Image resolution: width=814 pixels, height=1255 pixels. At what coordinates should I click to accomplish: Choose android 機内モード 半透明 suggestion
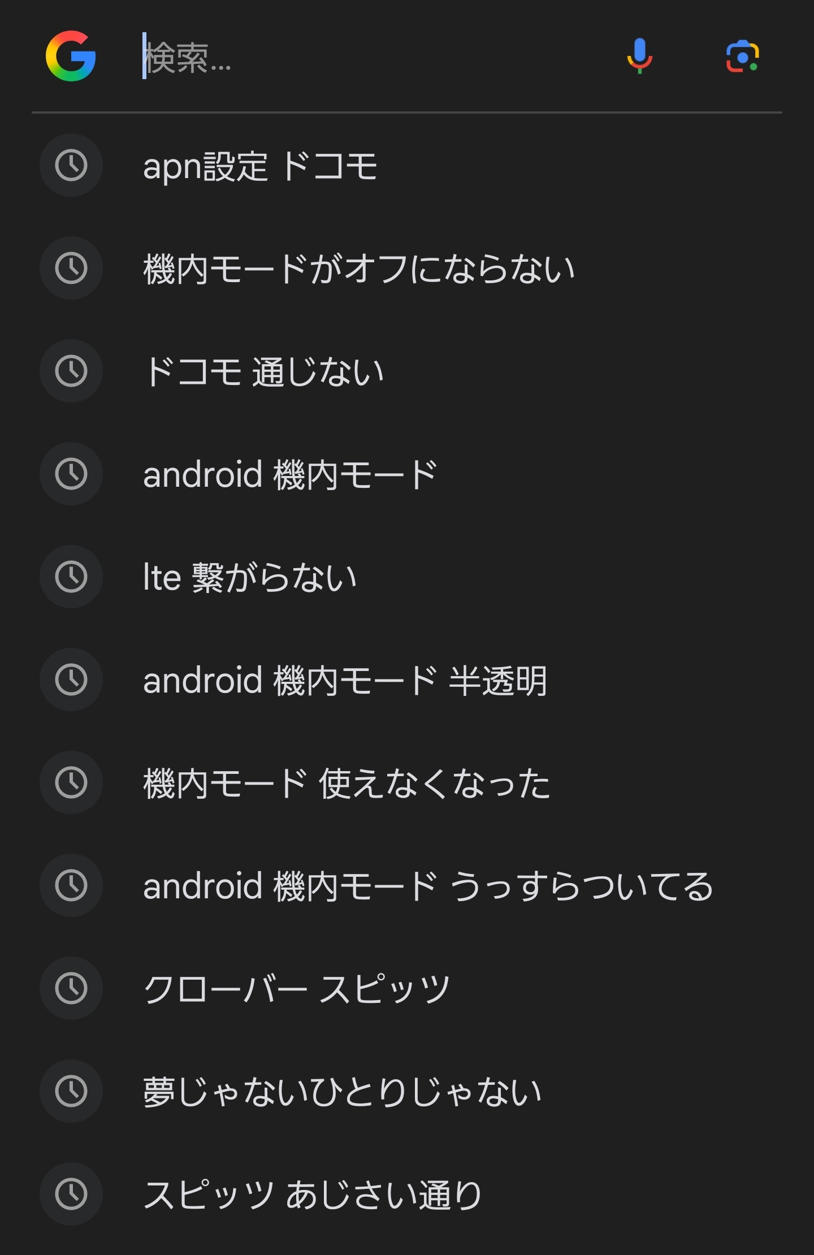(x=345, y=681)
